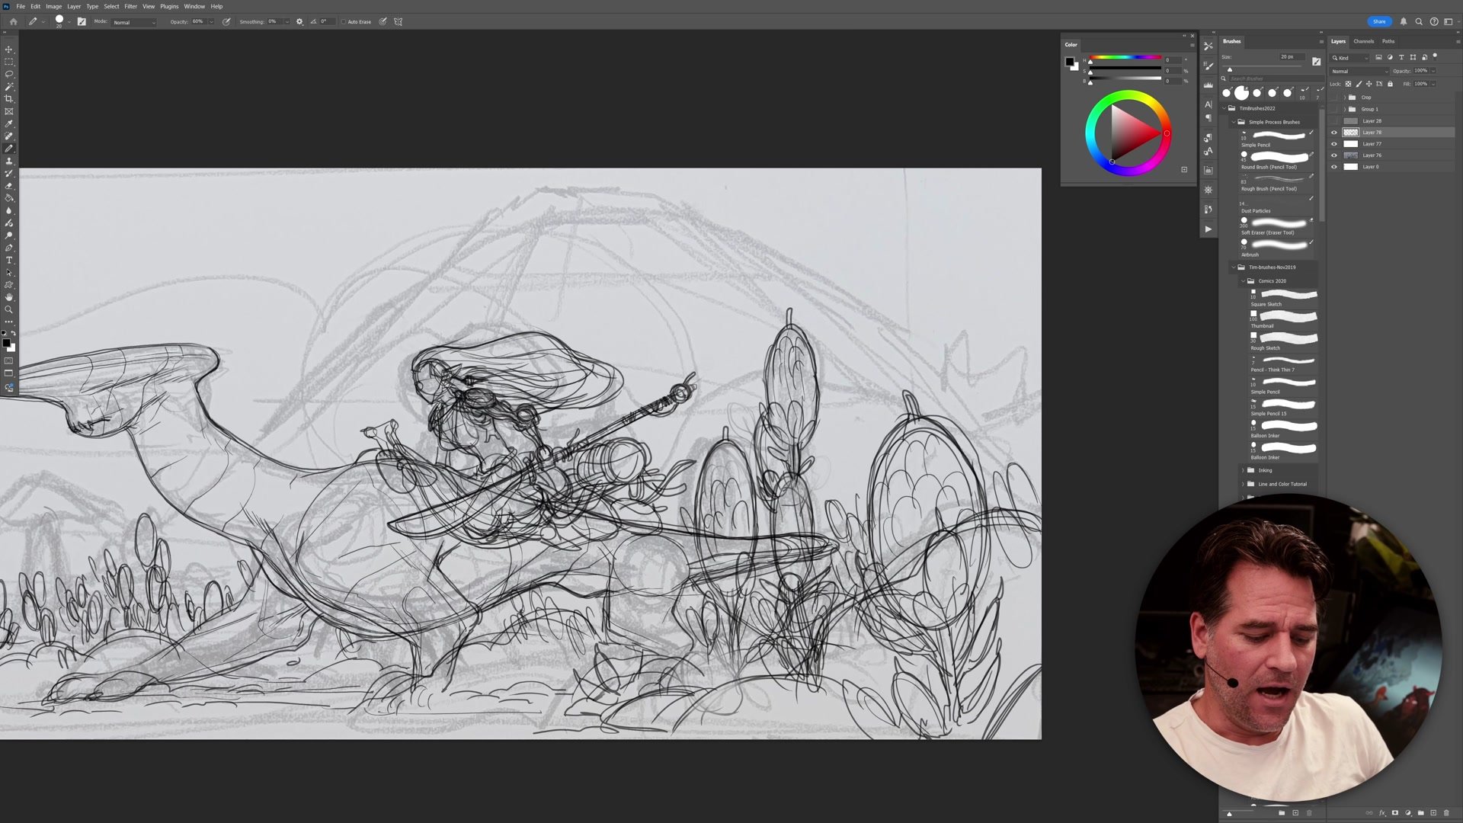
Task: Select the Crop tool
Action: [9, 99]
